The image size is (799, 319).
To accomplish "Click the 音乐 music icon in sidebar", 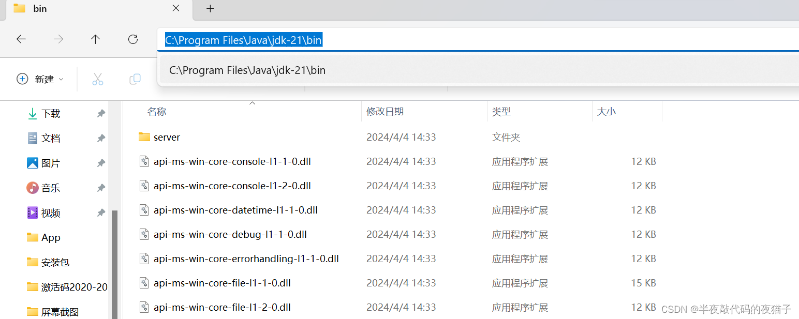I will pos(33,188).
